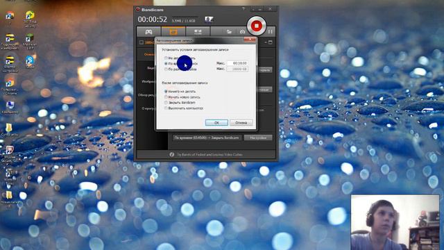The width and height of the screenshot is (444, 250).
Task: Cancel the dialog with Отмена button
Action: pos(241,122)
